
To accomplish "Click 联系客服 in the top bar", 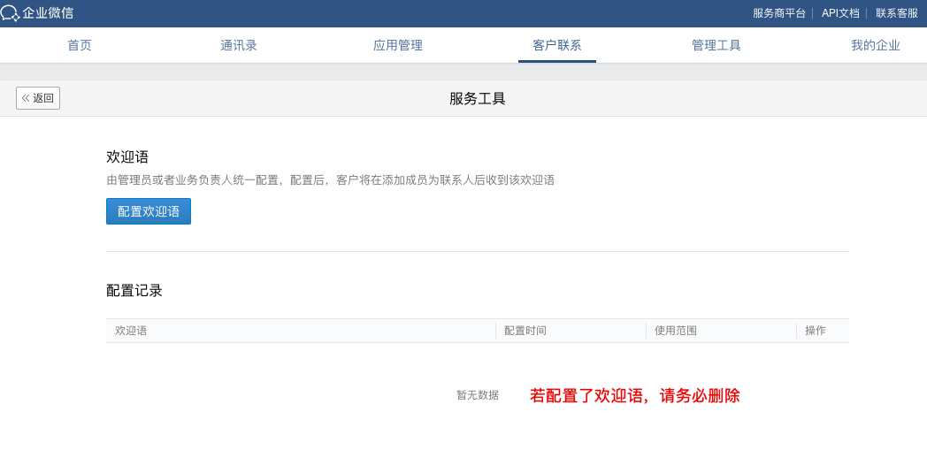I will (896, 13).
